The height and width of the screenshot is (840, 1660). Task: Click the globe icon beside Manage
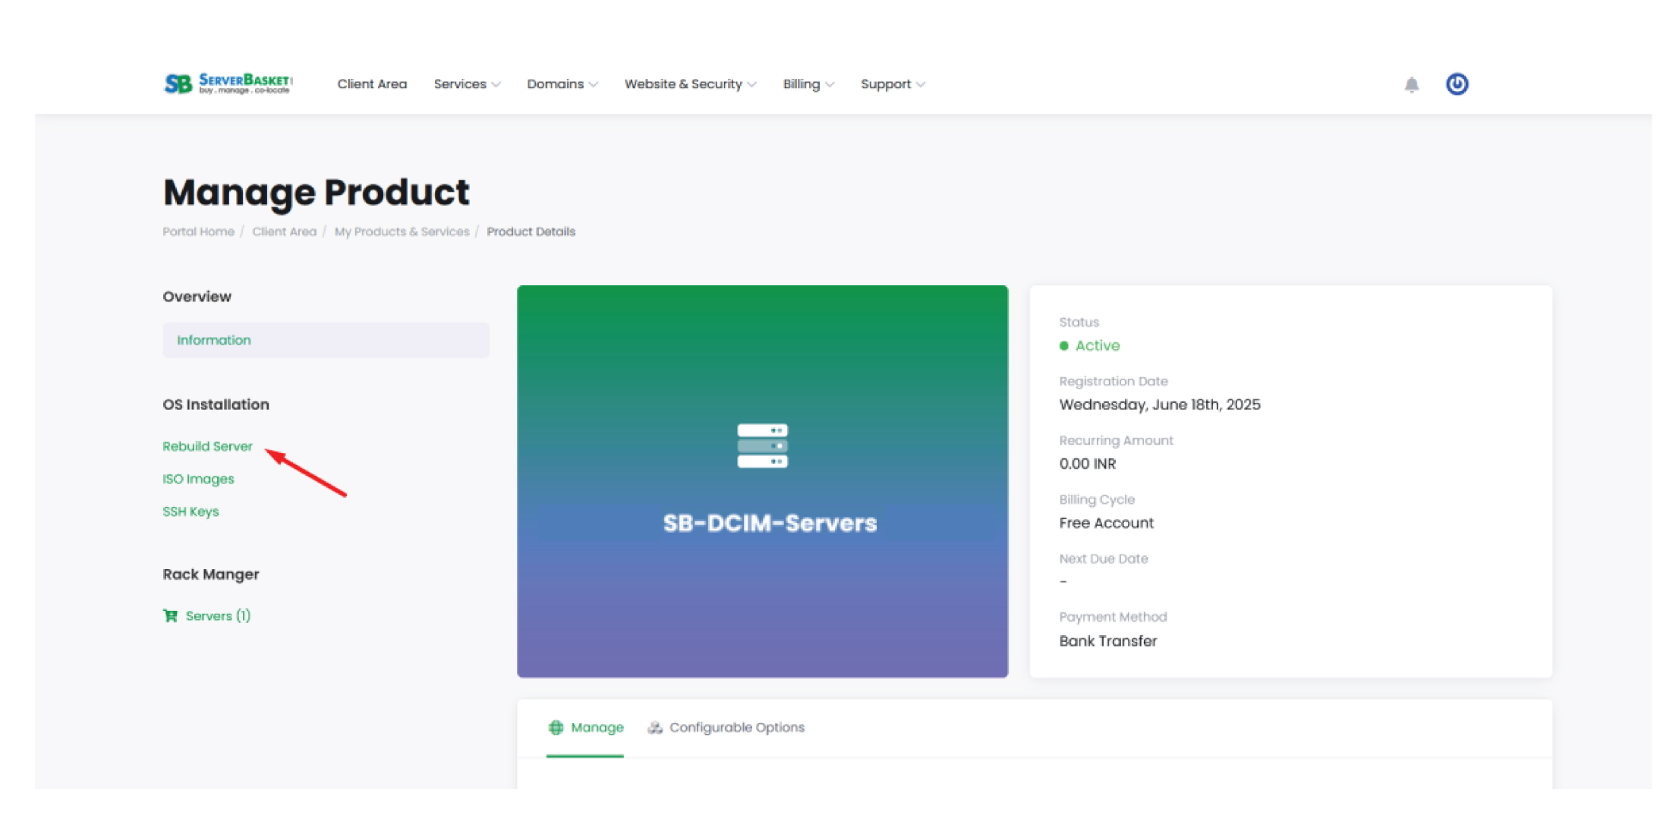556,727
